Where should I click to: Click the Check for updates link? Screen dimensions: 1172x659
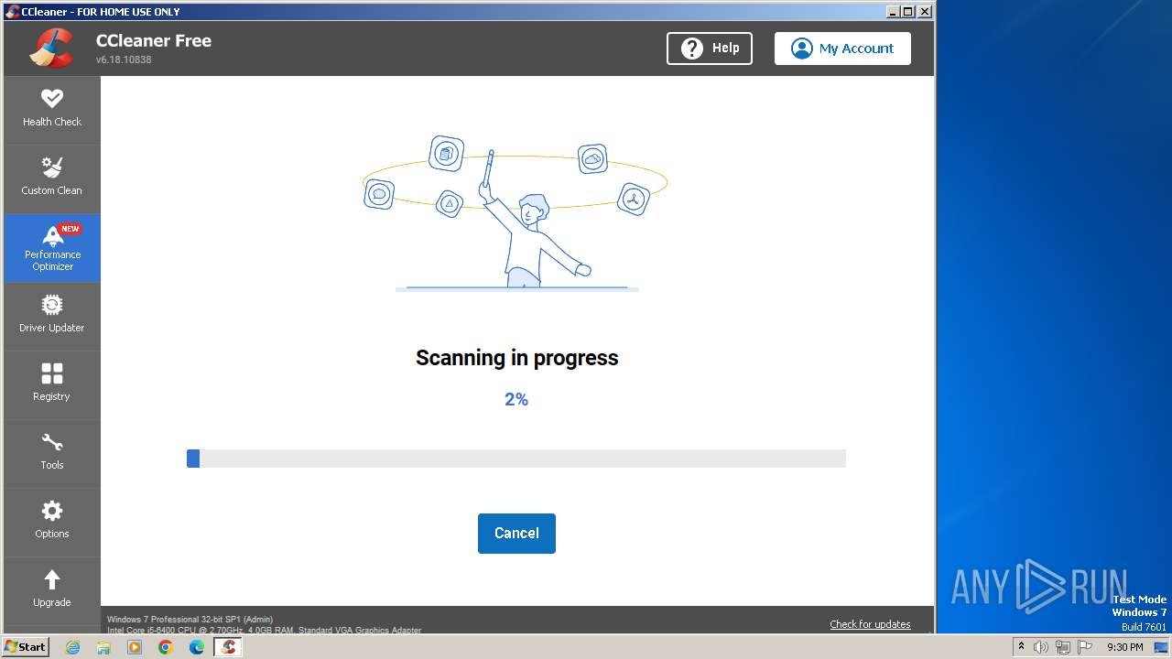pos(870,624)
